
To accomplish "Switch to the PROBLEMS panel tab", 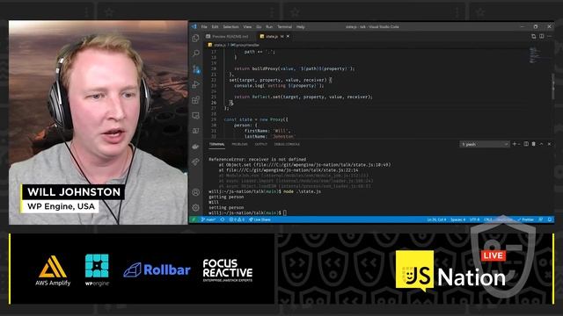I will [x=239, y=144].
